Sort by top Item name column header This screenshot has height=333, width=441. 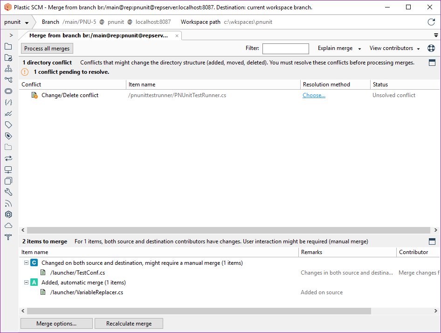[x=213, y=85]
